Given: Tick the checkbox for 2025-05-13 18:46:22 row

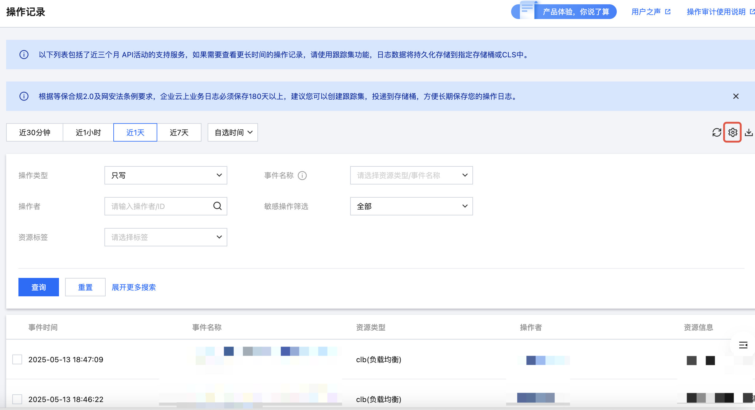Looking at the screenshot, I should coord(17,399).
